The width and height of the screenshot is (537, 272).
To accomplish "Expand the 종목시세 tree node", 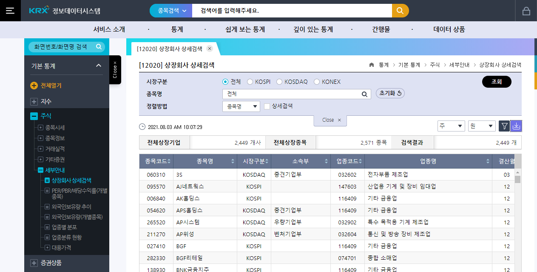I will [41, 127].
